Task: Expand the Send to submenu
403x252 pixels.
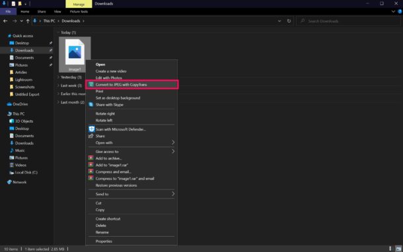Action: (131, 194)
